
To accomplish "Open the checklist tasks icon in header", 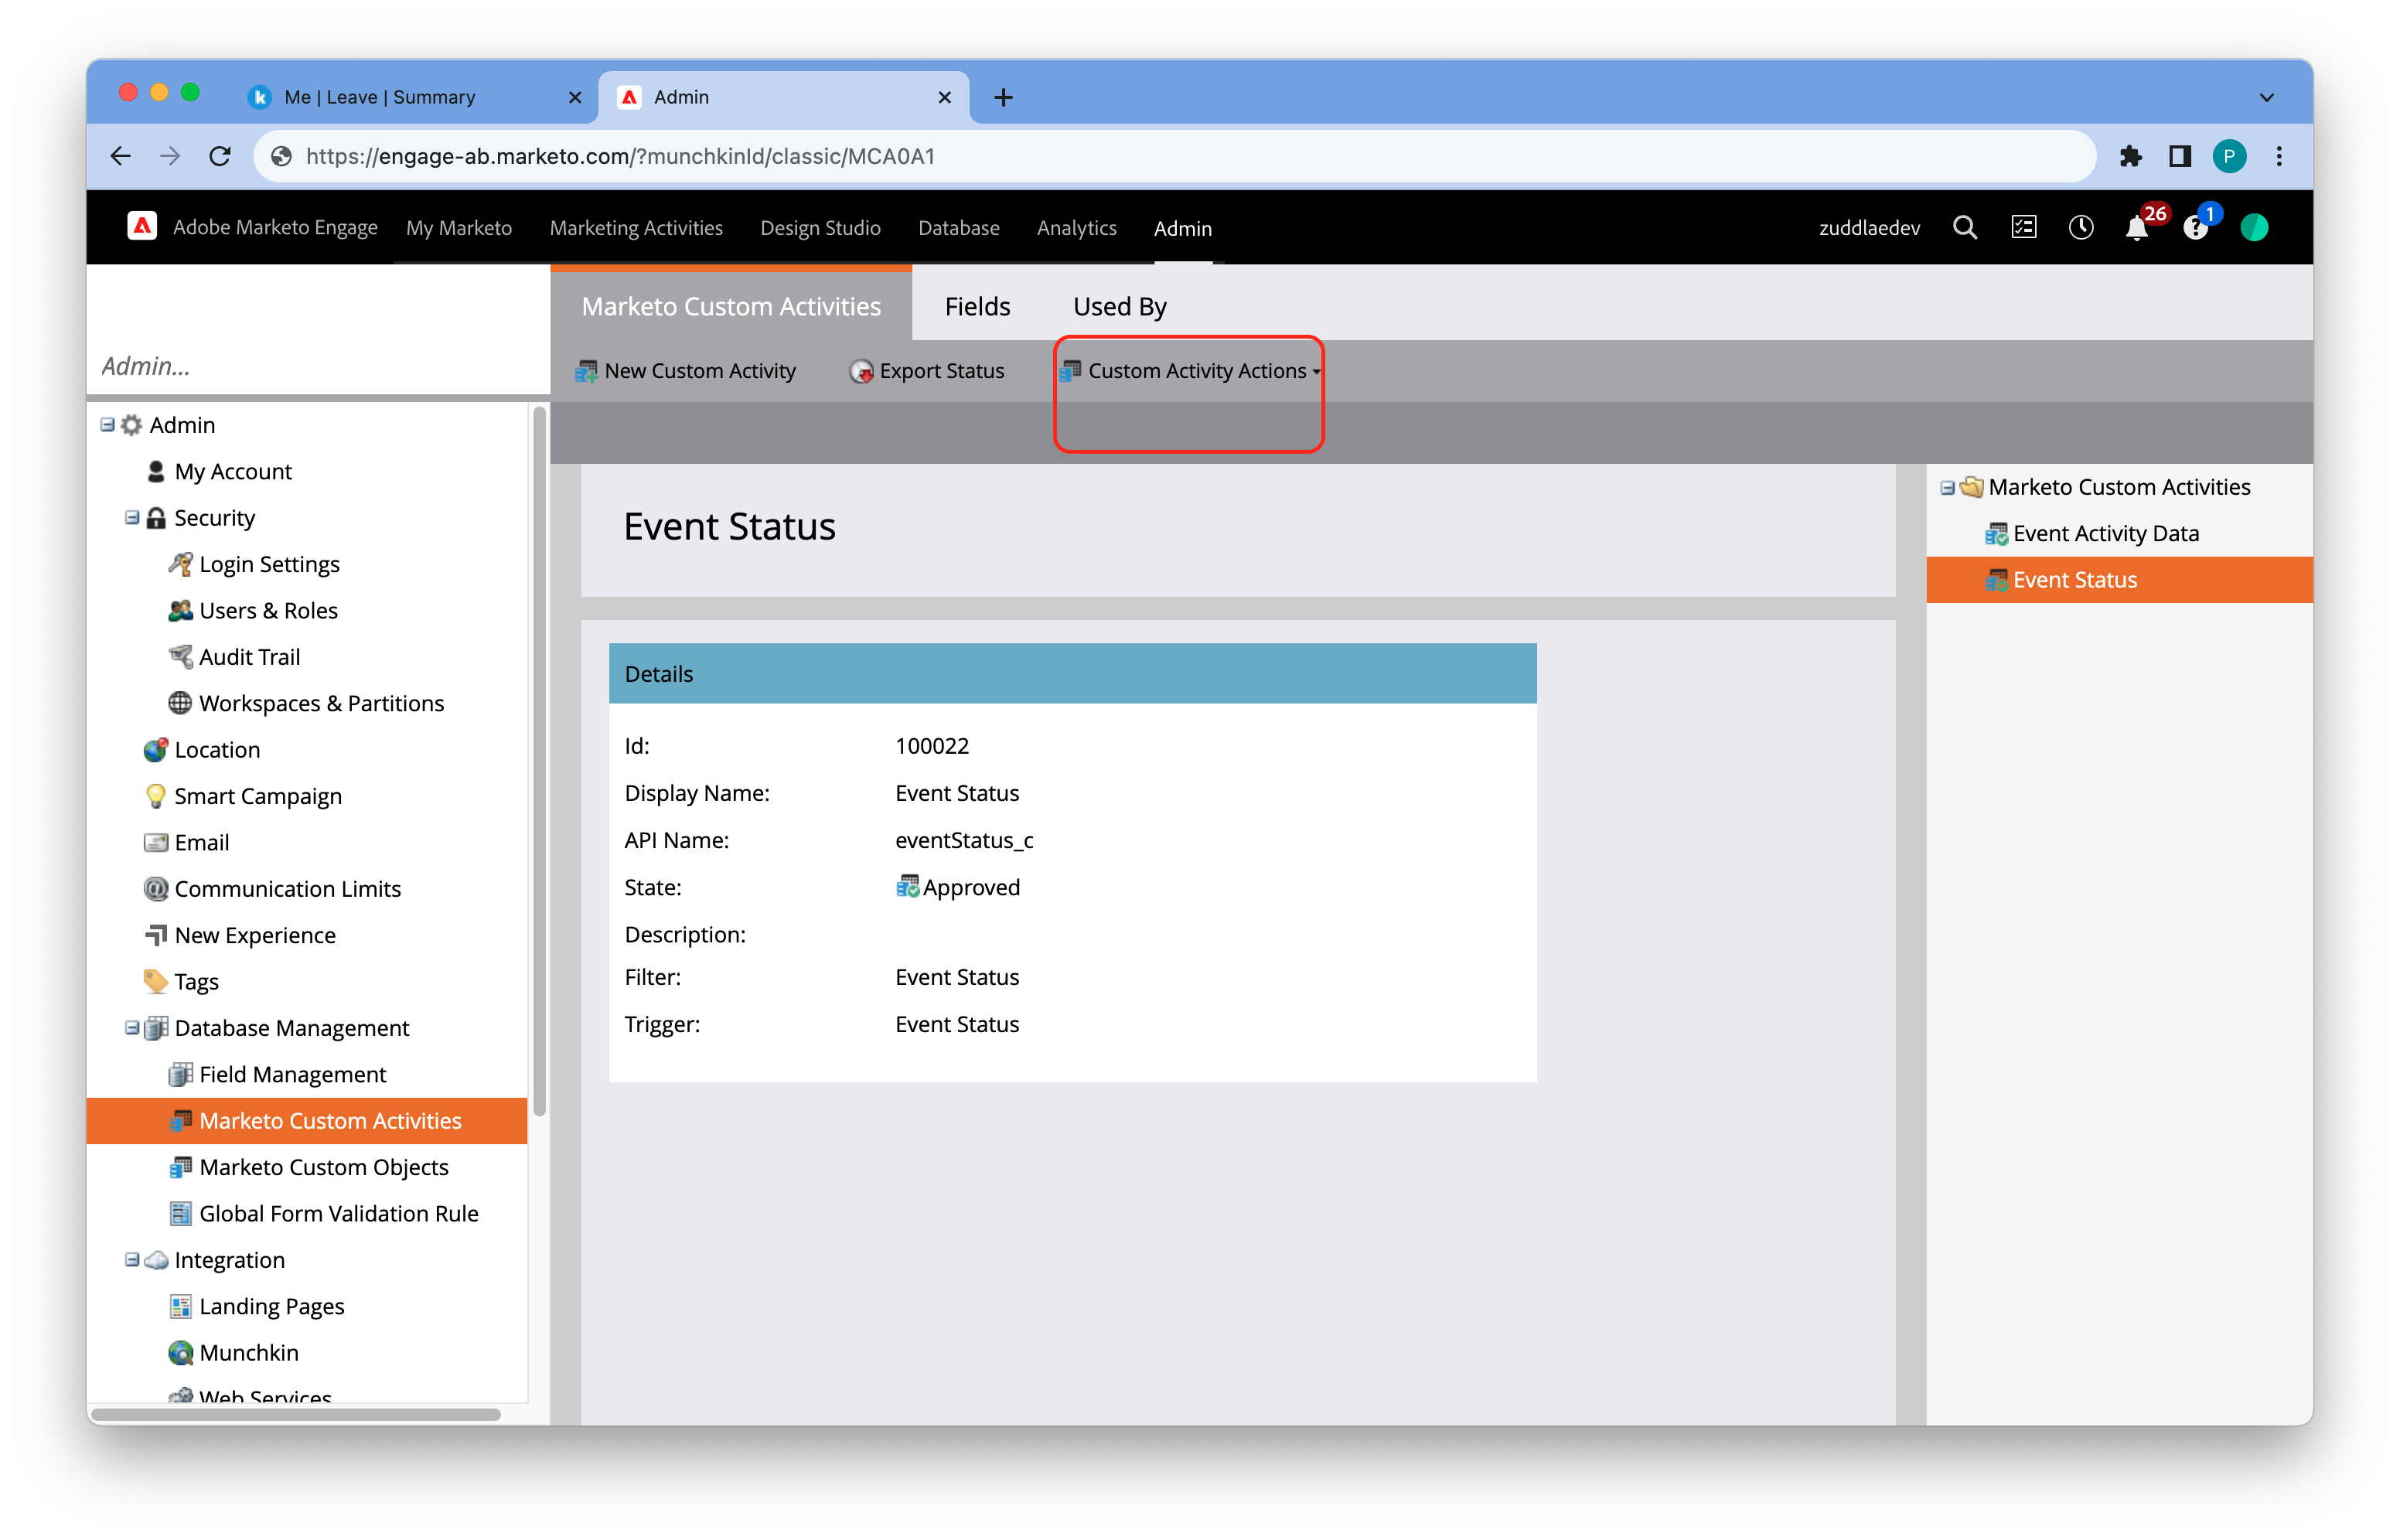I will 2023,228.
